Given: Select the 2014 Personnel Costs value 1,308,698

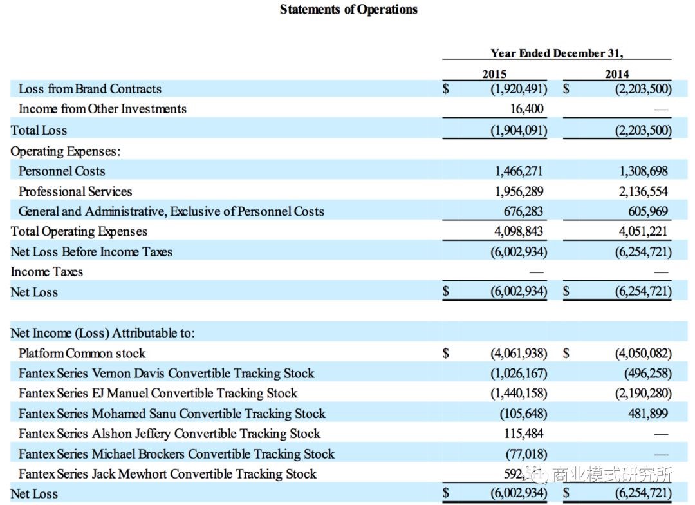Looking at the screenshot, I should coord(644,171).
